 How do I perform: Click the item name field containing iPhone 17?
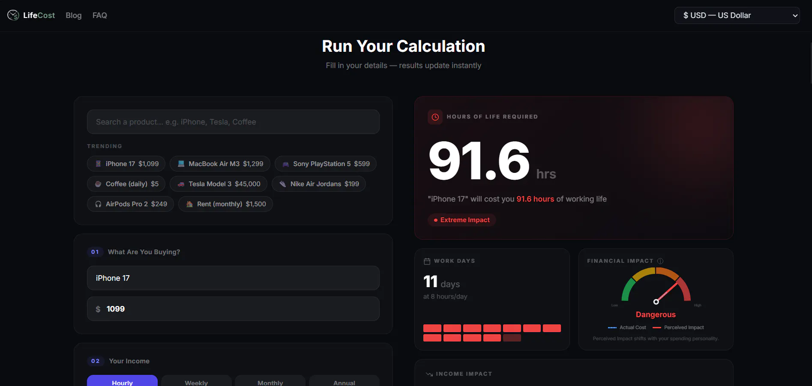click(x=233, y=278)
